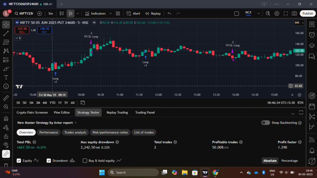Open the emoji icons tool

click(6, 87)
